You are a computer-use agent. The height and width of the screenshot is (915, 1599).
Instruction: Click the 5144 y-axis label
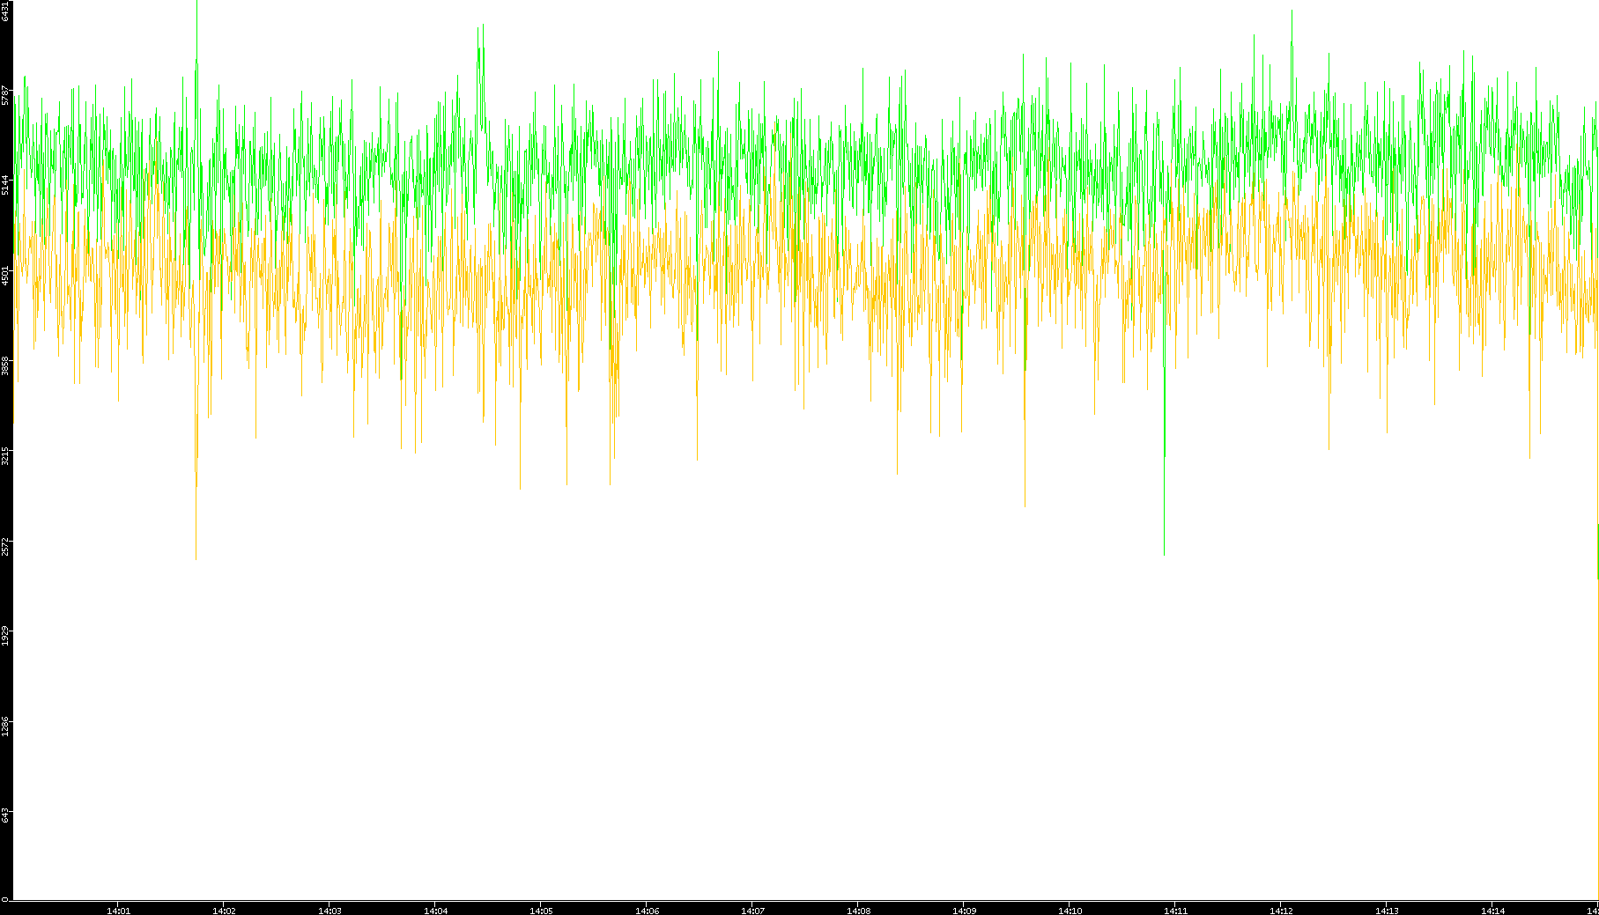(5, 184)
